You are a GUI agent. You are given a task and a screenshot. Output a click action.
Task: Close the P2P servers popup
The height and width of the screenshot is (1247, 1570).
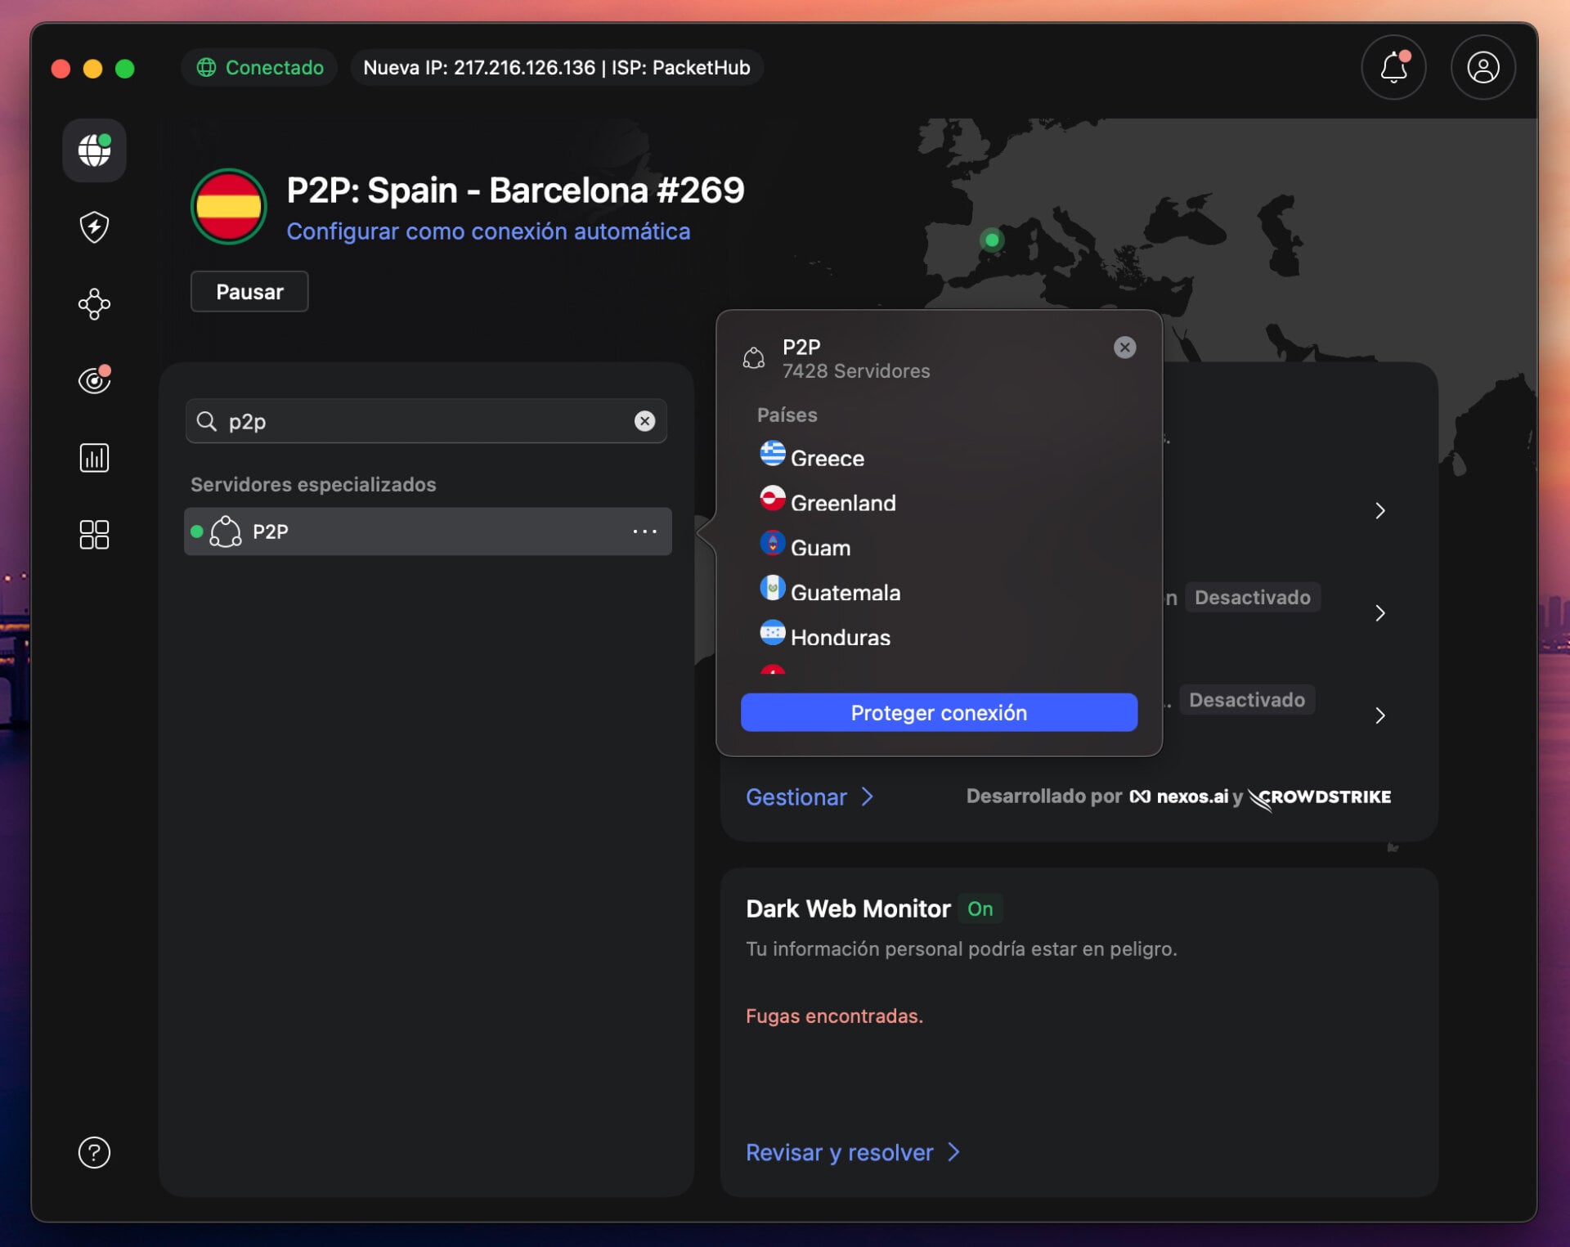[1124, 348]
